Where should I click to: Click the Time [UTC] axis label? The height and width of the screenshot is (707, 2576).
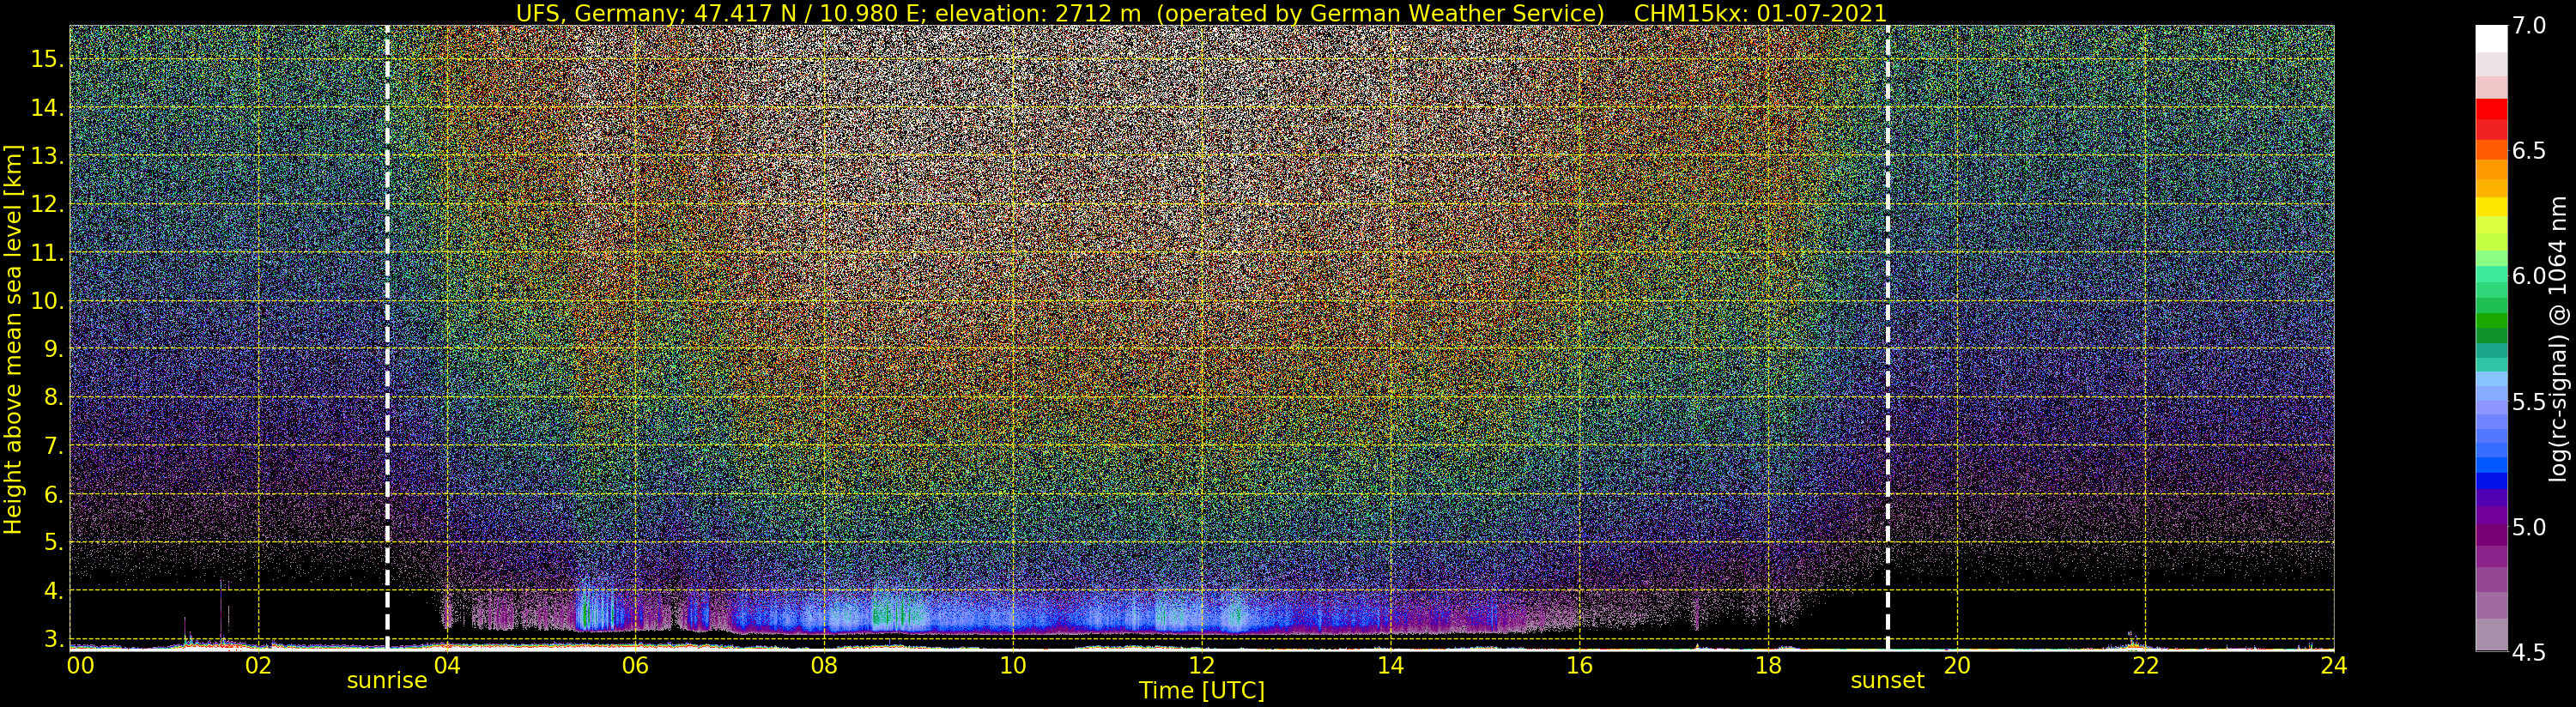pyautogui.click(x=1202, y=691)
